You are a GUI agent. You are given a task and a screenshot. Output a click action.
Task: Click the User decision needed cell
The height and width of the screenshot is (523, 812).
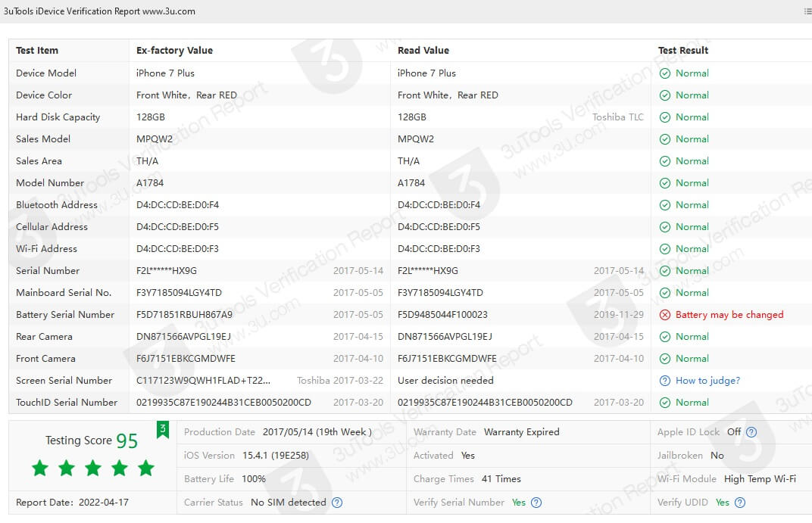coord(445,380)
